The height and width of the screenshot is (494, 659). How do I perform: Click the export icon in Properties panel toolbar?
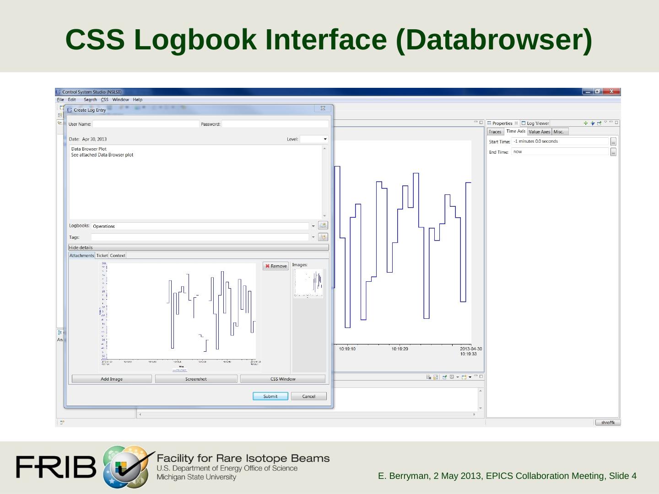click(599, 123)
